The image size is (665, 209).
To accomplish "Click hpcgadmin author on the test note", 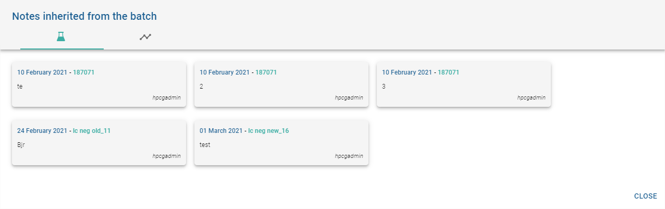I will [x=349, y=156].
